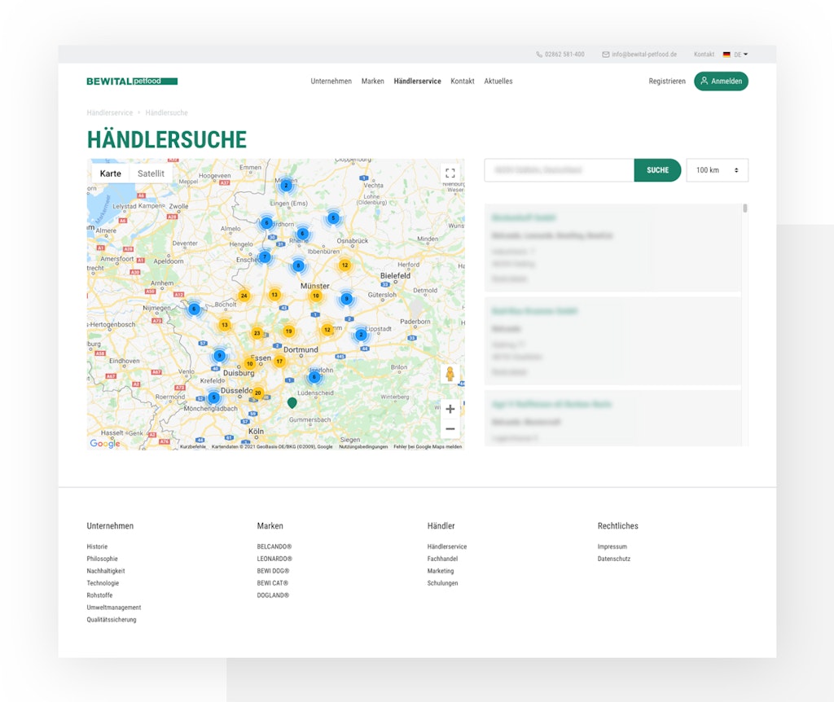This screenshot has width=834, height=702.
Task: Click the location search input field
Action: [x=559, y=170]
